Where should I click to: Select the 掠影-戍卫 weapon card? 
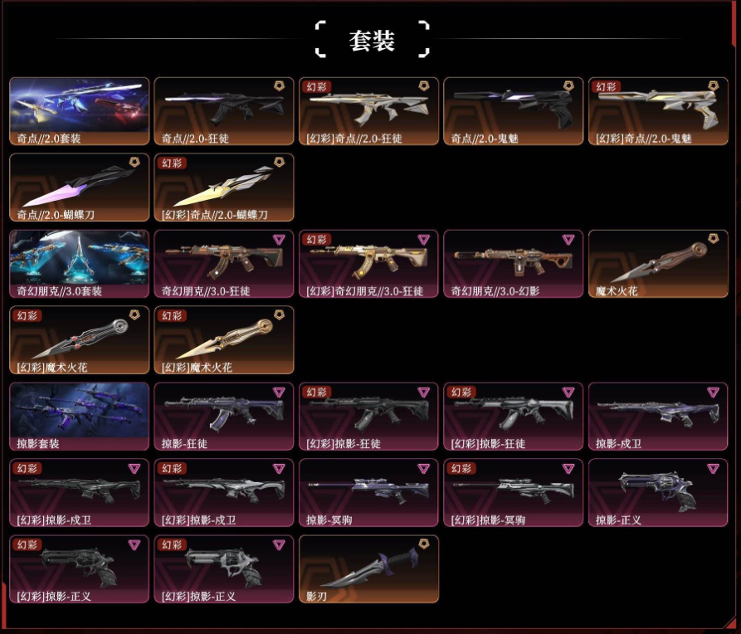point(658,417)
